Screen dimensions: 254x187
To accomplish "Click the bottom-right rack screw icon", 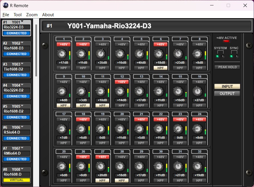I will tap(248, 172).
